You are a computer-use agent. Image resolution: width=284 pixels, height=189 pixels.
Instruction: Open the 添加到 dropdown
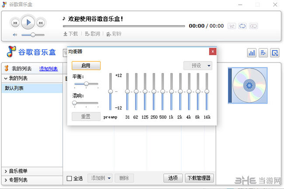pos(100,178)
